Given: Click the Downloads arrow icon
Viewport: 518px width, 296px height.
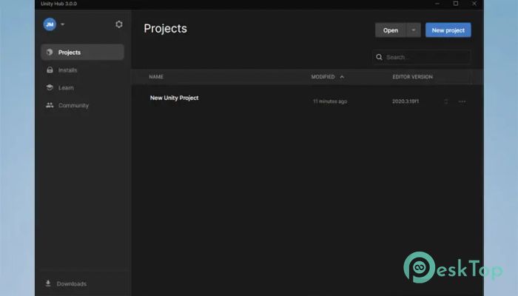Looking at the screenshot, I should (x=48, y=283).
